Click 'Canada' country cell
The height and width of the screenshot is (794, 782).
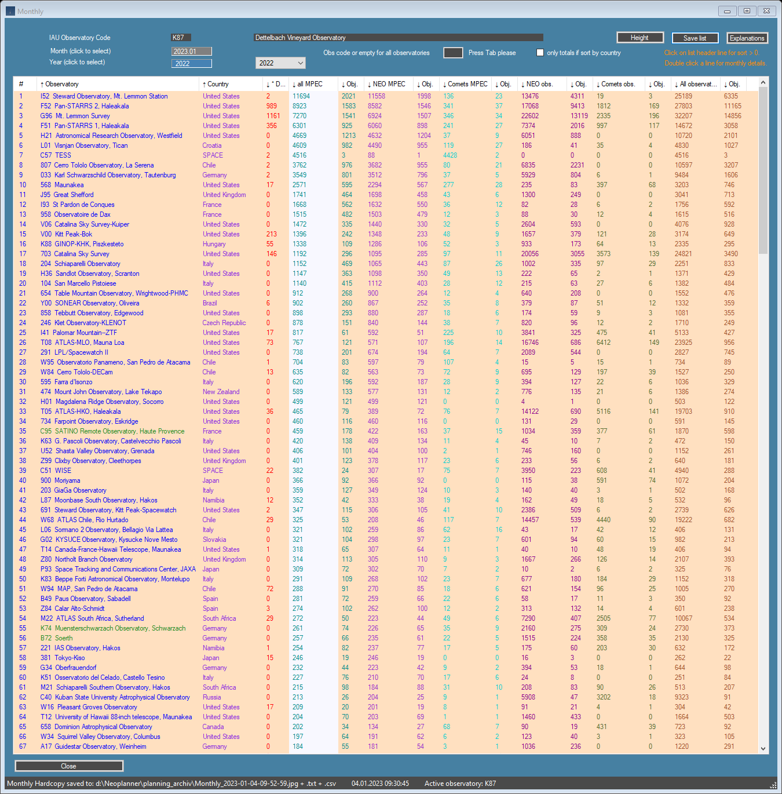(x=213, y=727)
